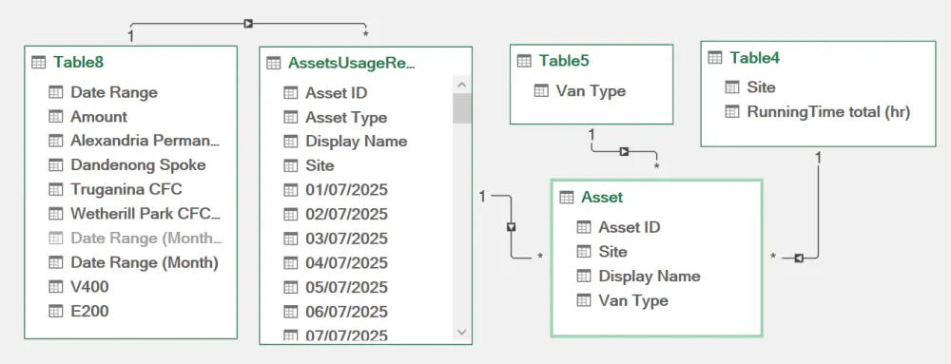Select the greyed-out Date Range (Month... field
This screenshot has height=364, width=951.
[146, 238]
